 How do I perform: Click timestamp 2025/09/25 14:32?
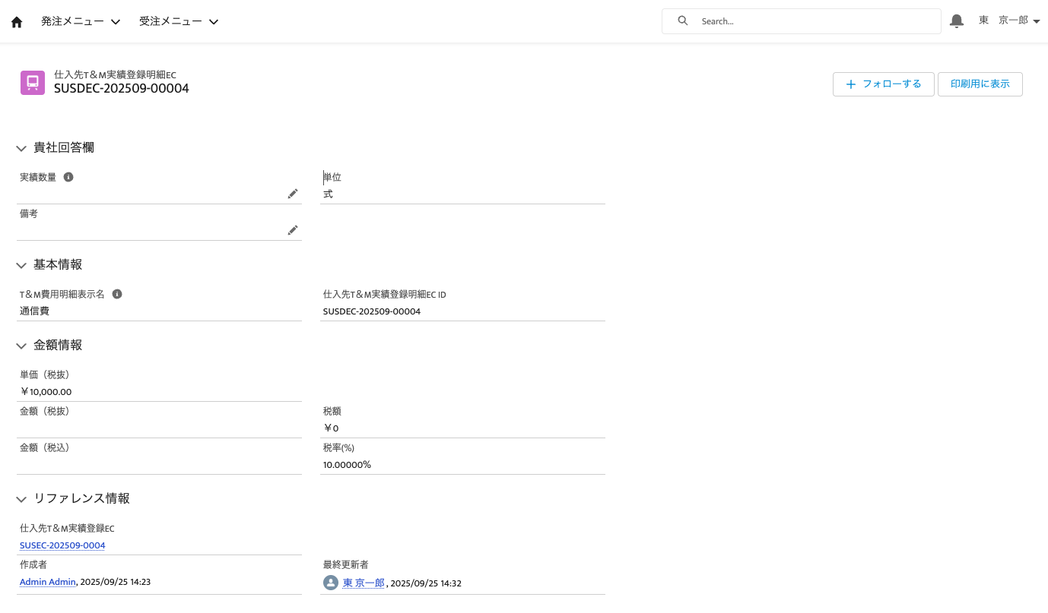426,583
